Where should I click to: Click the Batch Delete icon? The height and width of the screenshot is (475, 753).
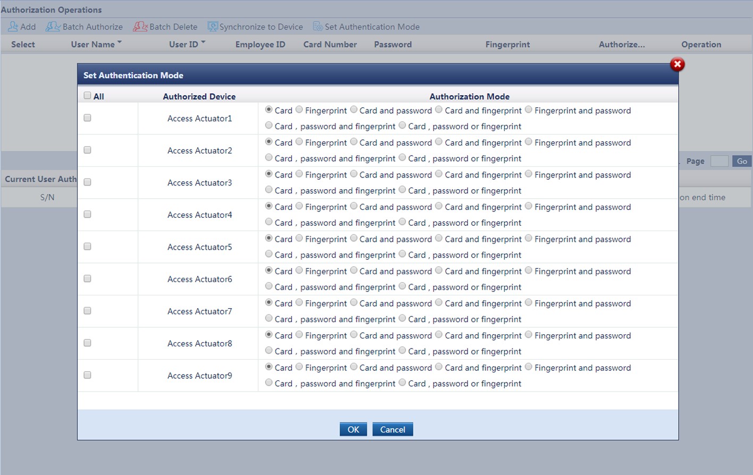coord(140,27)
